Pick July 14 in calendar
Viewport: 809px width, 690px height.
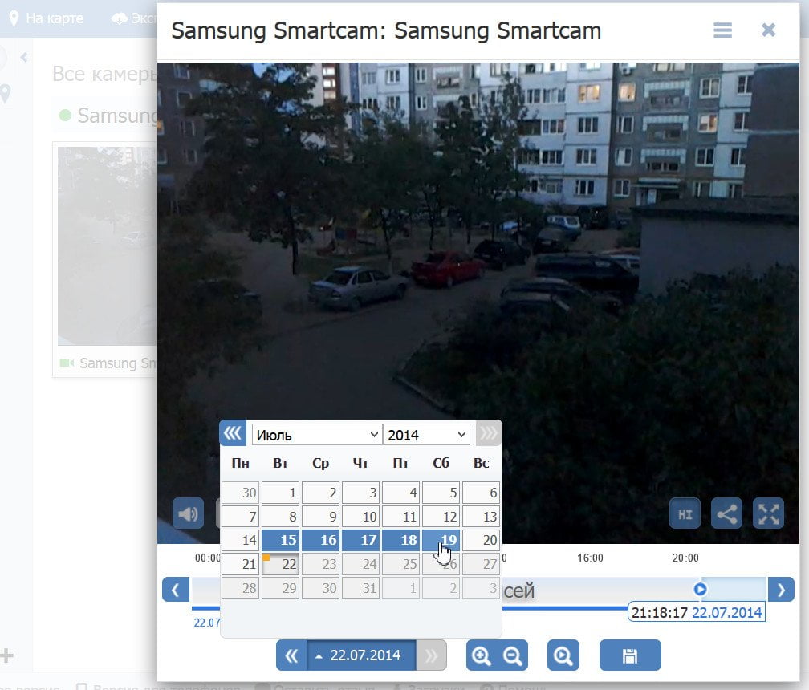241,540
